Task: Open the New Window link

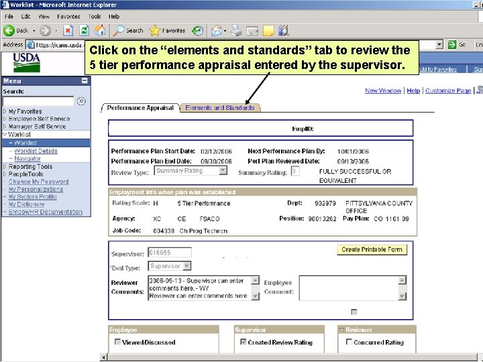Action: (x=383, y=90)
